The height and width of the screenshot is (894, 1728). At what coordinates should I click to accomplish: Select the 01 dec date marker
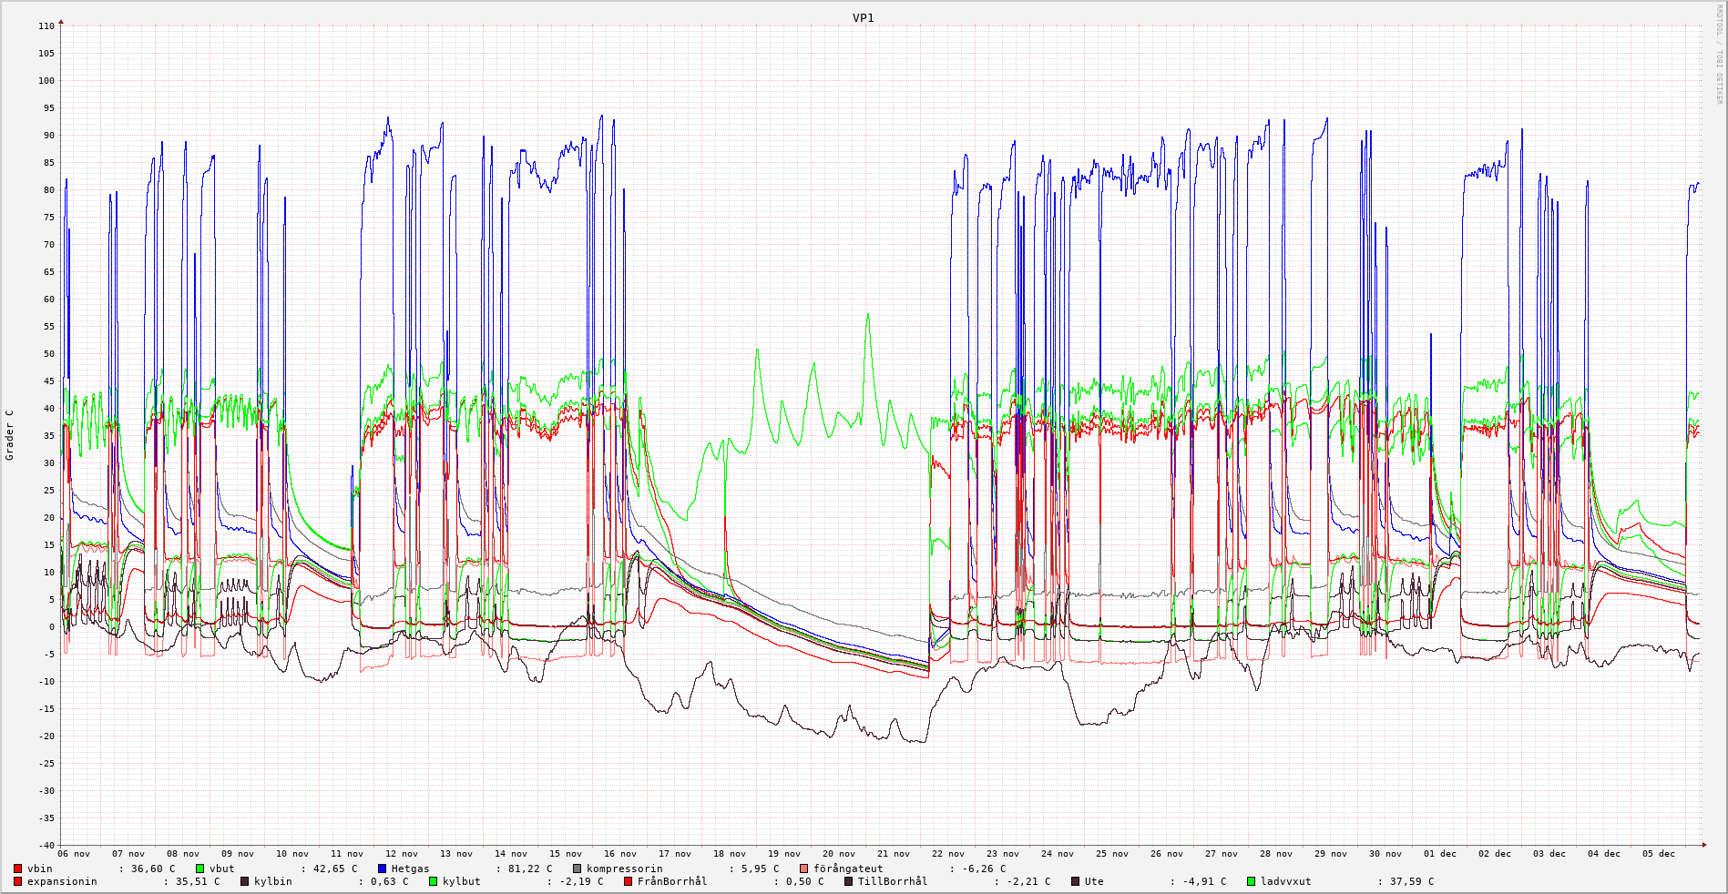tap(1440, 854)
